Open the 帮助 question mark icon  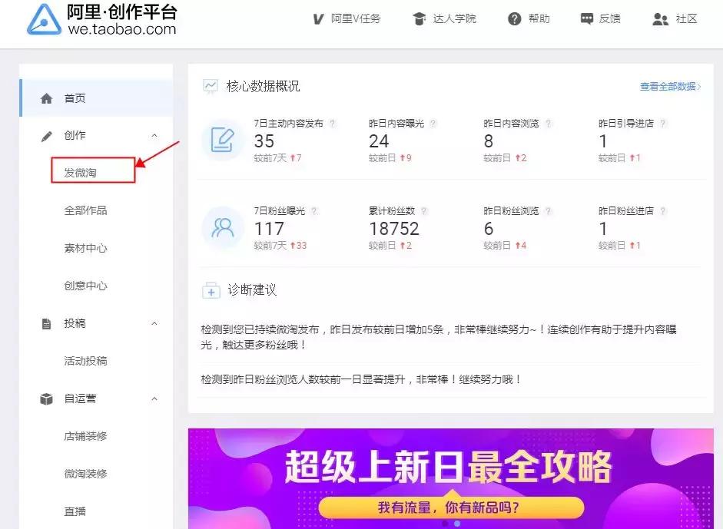[x=514, y=19]
